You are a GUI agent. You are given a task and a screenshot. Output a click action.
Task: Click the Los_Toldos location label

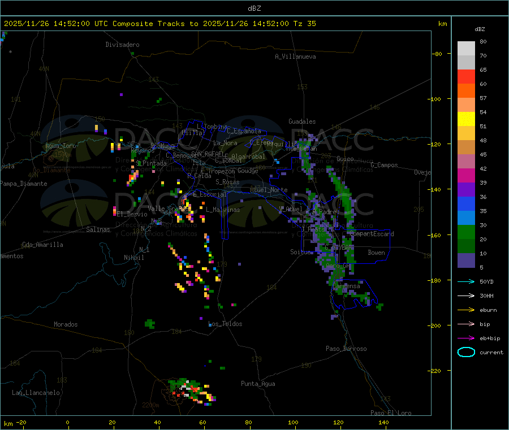point(225,324)
